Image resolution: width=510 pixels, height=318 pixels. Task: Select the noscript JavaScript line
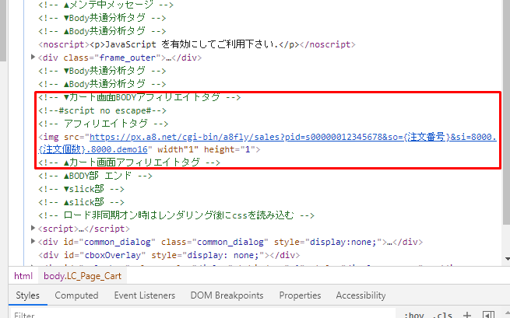coord(197,44)
